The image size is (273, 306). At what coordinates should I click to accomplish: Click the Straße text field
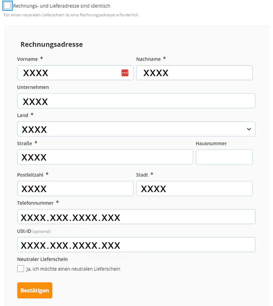pos(105,157)
